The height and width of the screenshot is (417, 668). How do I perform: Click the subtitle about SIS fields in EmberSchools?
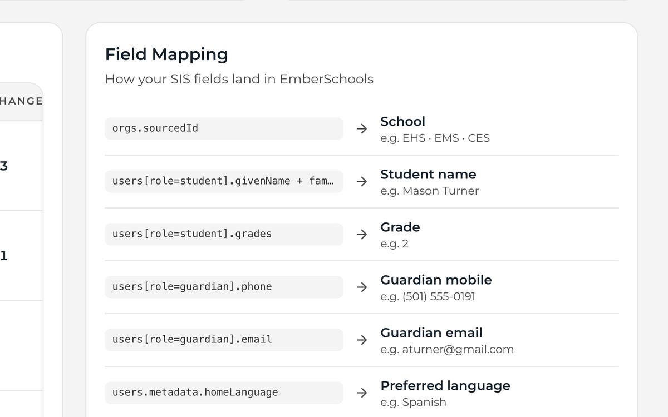239,79
